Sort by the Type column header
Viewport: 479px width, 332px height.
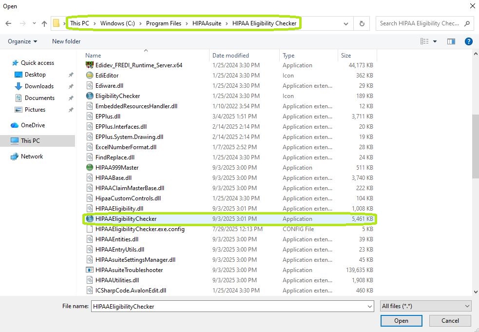point(288,56)
